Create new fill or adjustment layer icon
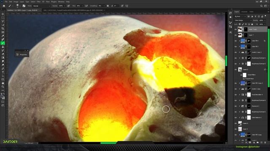Screen dimensions: 270x151 [x=254, y=143]
